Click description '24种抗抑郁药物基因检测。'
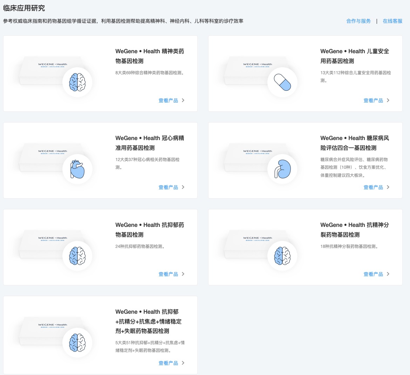This screenshot has height=375, width=410. [140, 246]
